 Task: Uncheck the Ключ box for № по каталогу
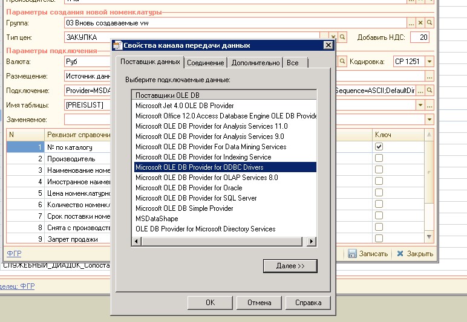pos(379,147)
